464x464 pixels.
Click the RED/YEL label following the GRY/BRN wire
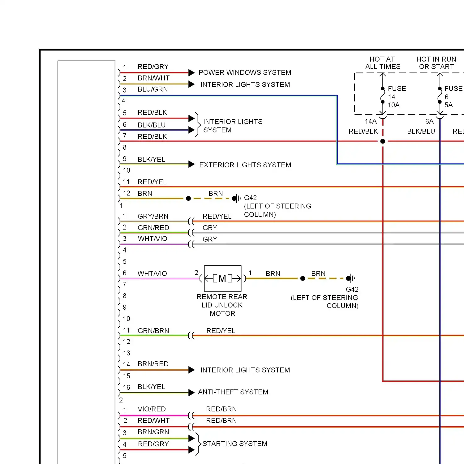(x=217, y=216)
